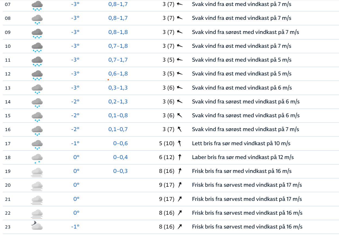Click the wind arrow in the 21 row

tap(179, 199)
